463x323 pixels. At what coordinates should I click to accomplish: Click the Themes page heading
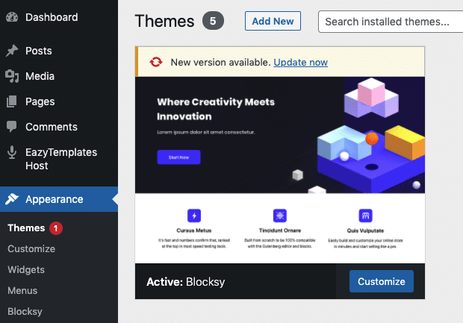tap(164, 21)
